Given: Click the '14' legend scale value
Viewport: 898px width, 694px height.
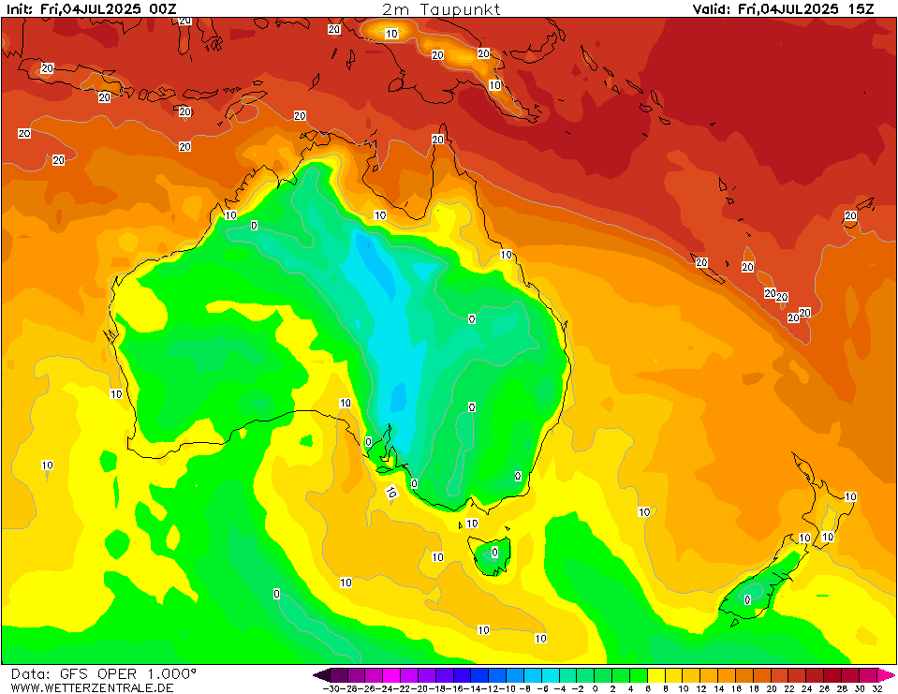Looking at the screenshot, I should (718, 688).
